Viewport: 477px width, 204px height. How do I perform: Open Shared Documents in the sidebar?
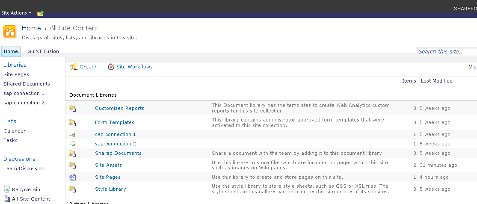[x=27, y=84]
